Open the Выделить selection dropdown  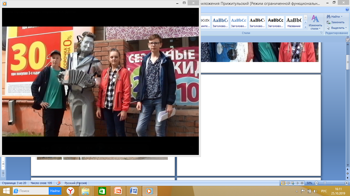[337, 28]
